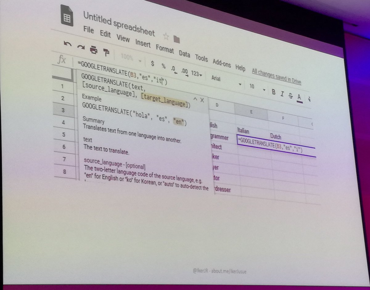The height and width of the screenshot is (290, 370).
Task: Open the View menu
Action: pyautogui.click(x=123, y=38)
